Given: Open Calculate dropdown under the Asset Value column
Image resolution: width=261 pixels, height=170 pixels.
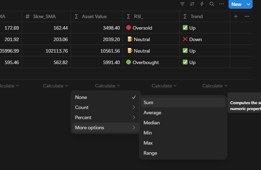Looking at the screenshot, I should point(107,86).
